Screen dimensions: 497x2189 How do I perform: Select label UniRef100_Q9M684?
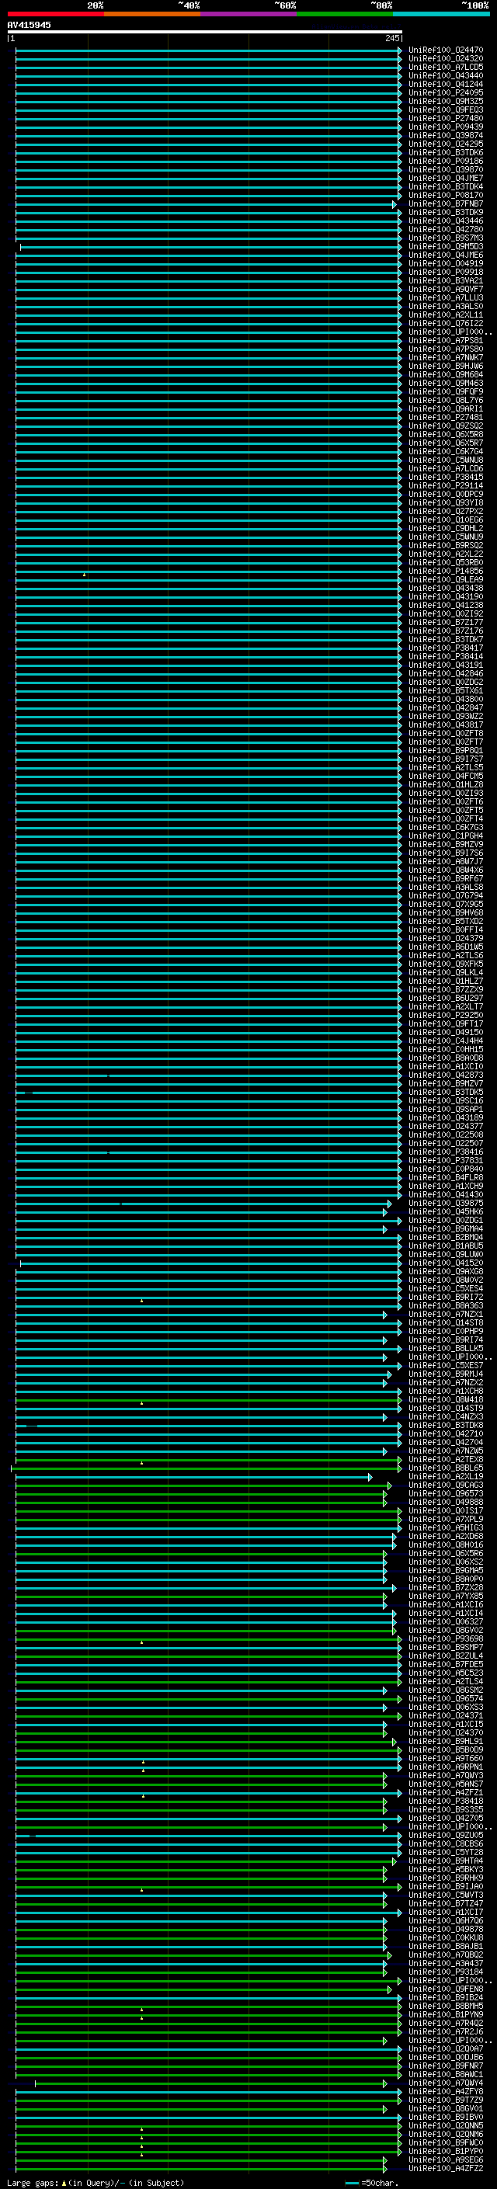pyautogui.click(x=446, y=375)
